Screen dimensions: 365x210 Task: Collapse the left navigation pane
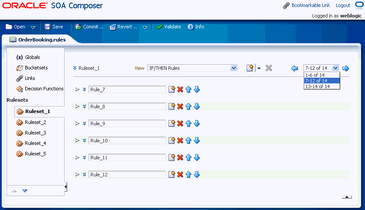(65, 186)
